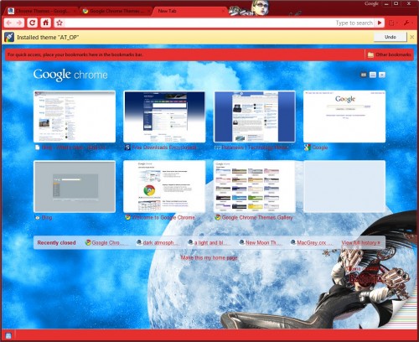419x342 pixels.
Task: Click the Go arrow in address bar
Action: pyautogui.click(x=380, y=23)
